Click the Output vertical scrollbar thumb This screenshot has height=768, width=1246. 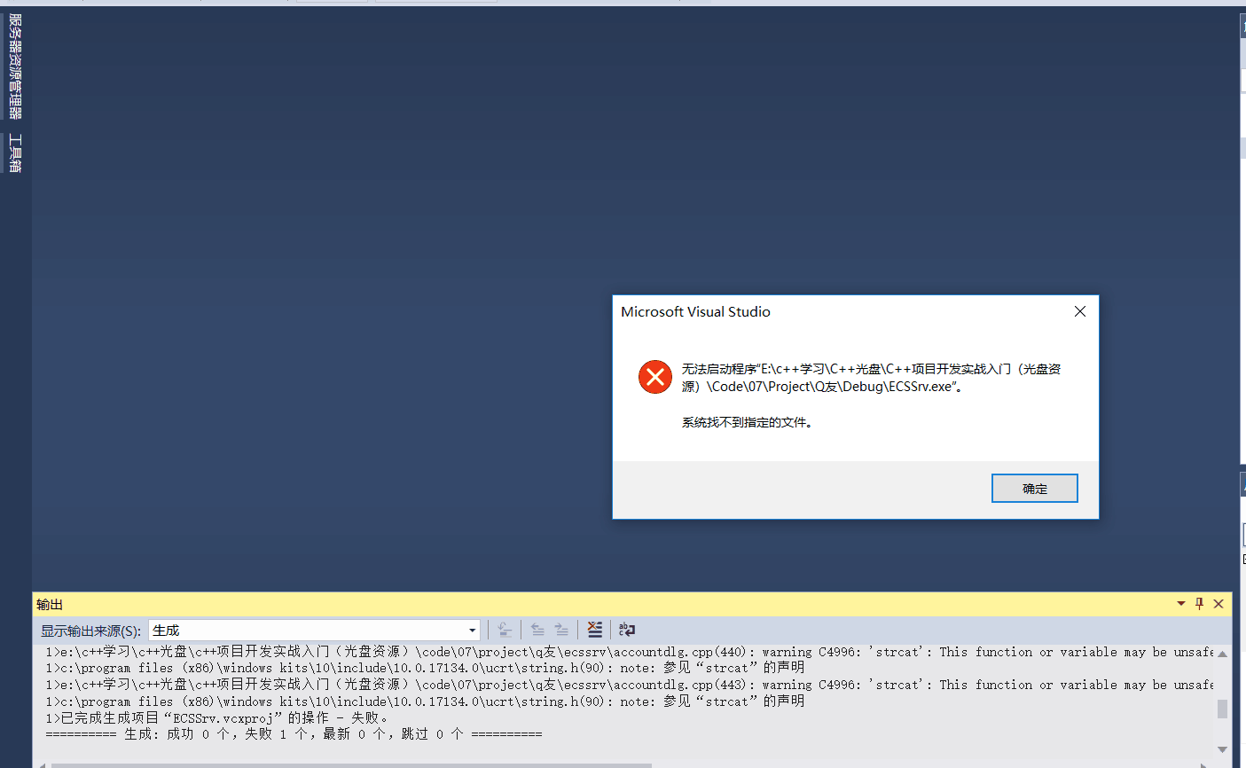pos(1222,709)
